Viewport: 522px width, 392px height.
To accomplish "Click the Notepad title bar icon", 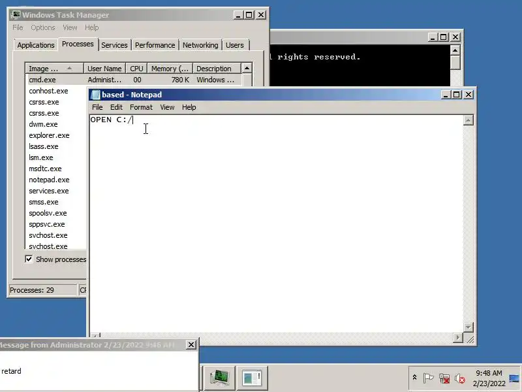I will (95, 95).
